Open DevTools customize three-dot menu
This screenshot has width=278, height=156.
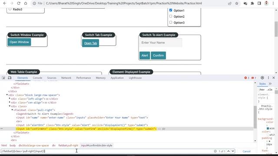268,78
